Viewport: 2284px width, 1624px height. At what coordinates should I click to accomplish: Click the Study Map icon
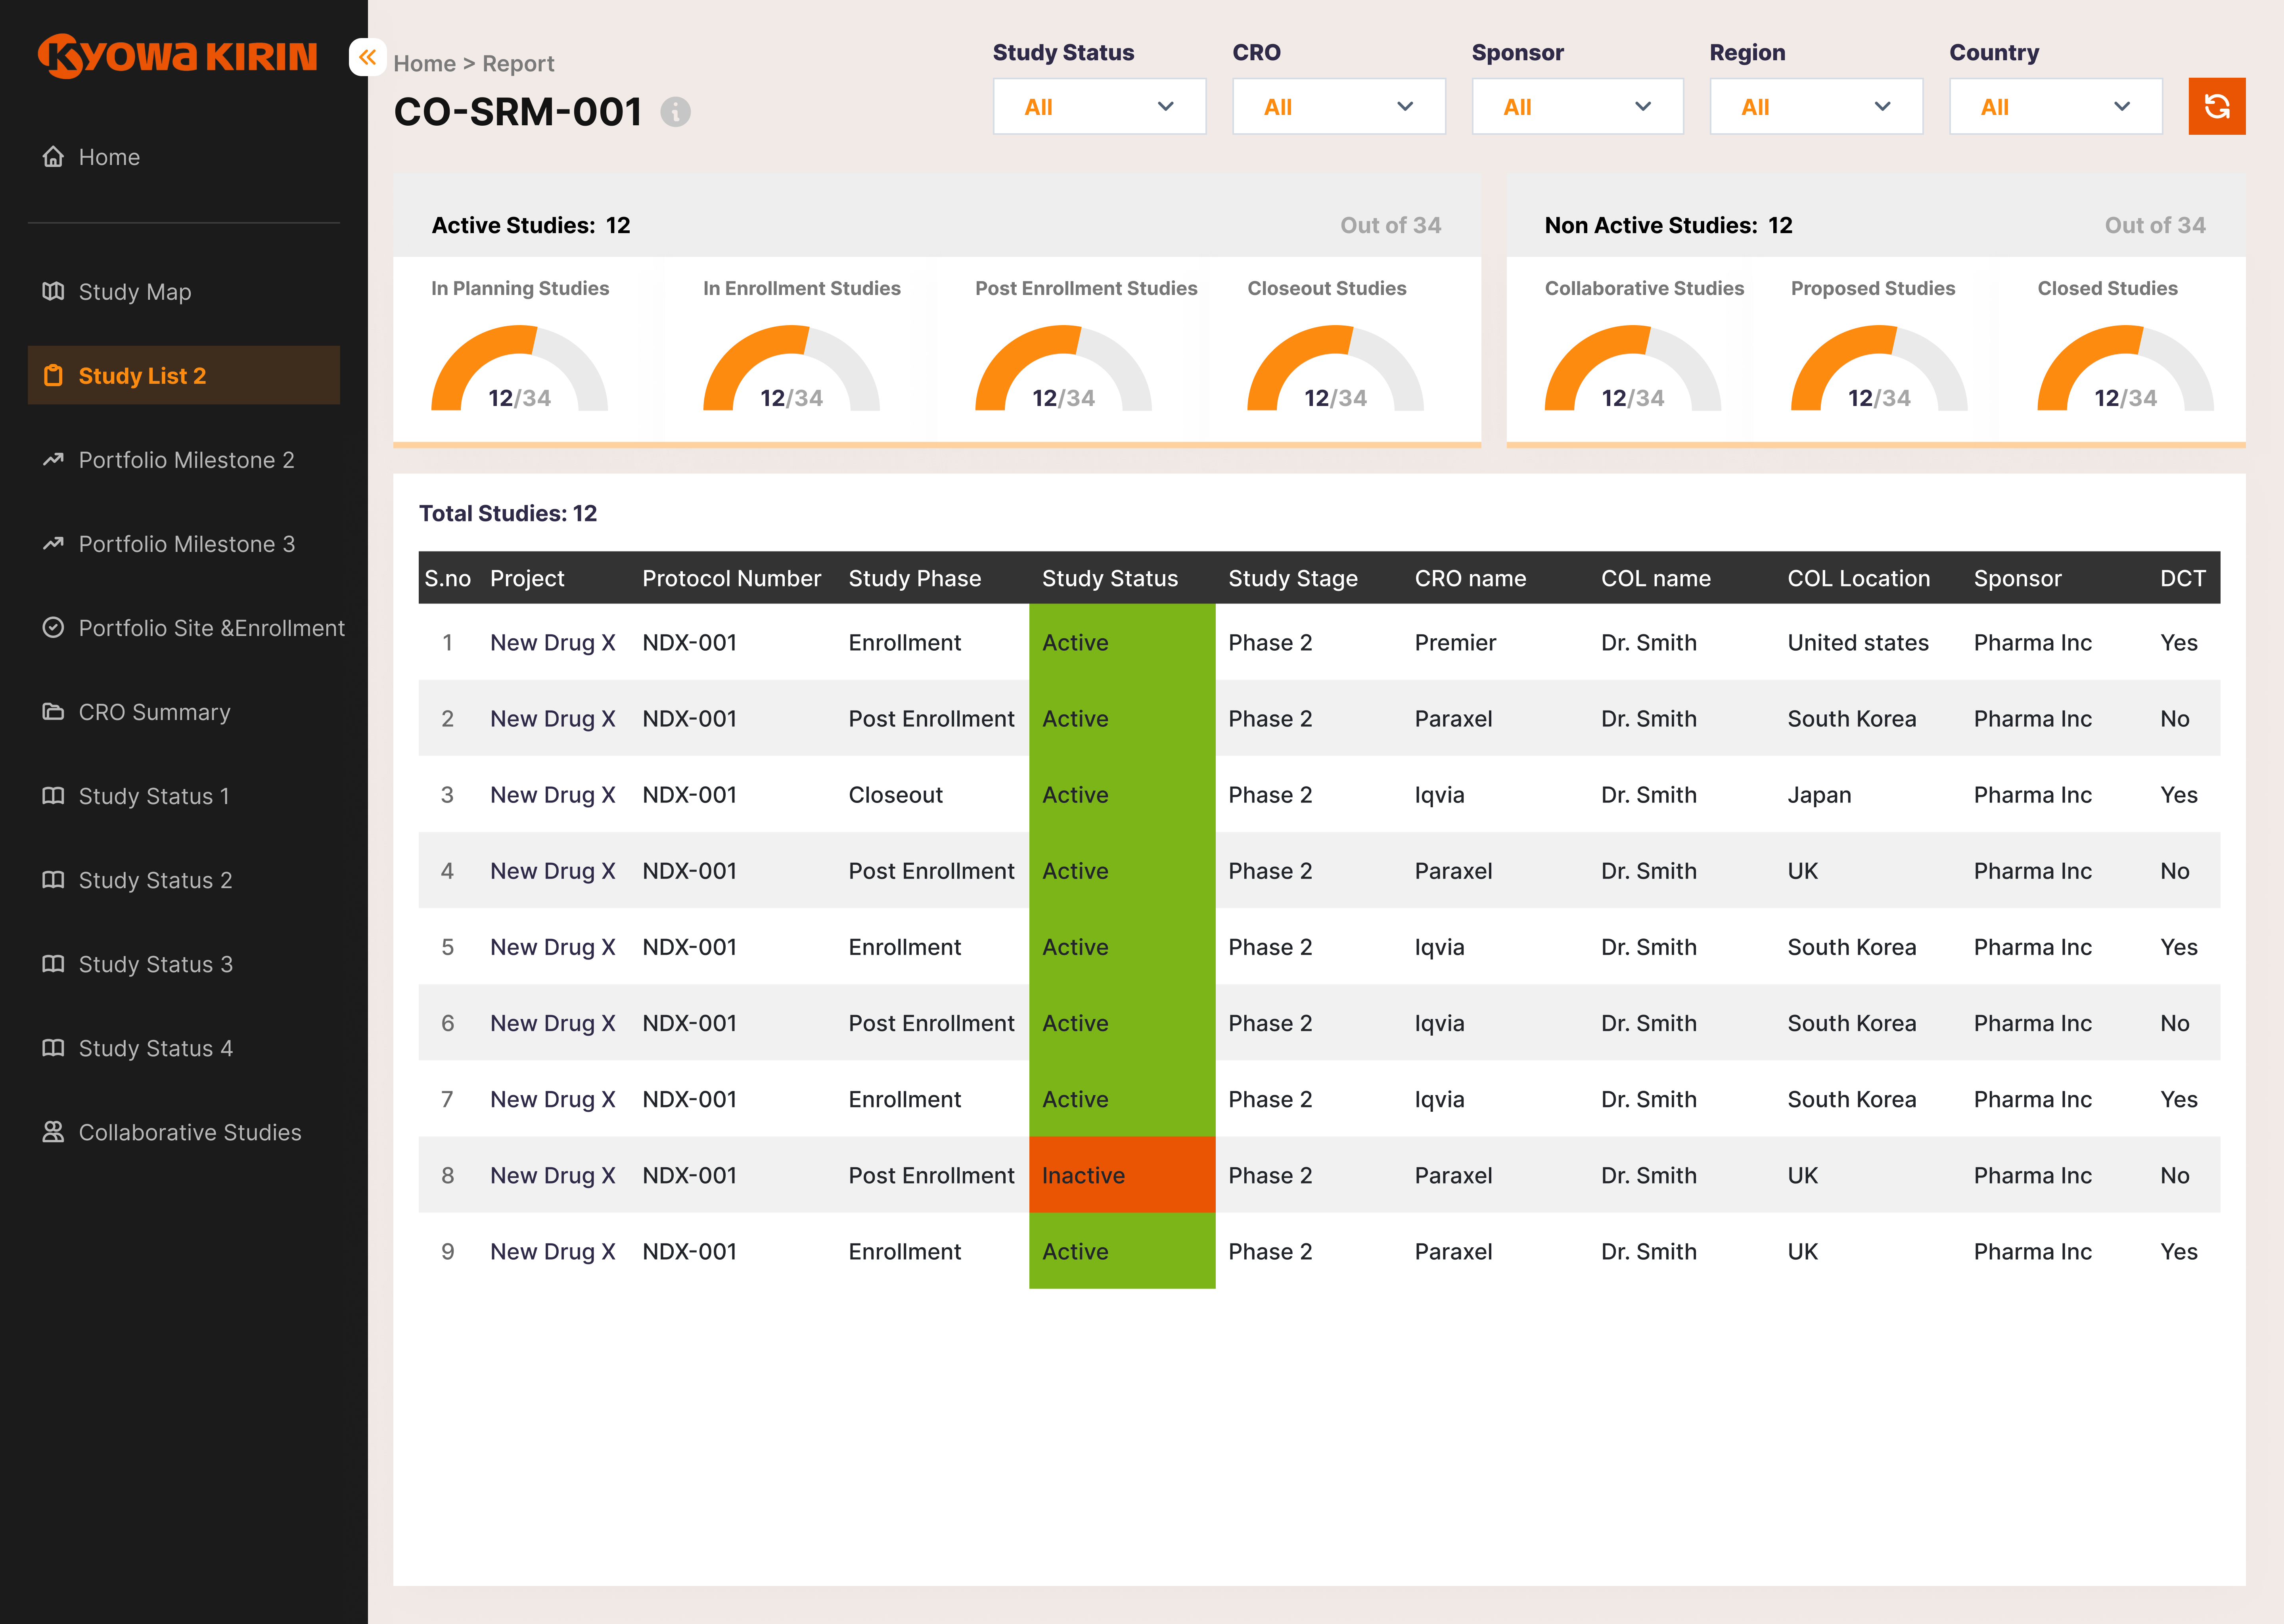pos(53,292)
